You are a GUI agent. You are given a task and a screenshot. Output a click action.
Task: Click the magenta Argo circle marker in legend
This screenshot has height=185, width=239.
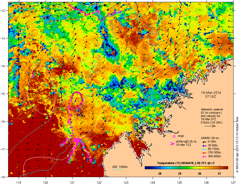[x=174, y=136]
